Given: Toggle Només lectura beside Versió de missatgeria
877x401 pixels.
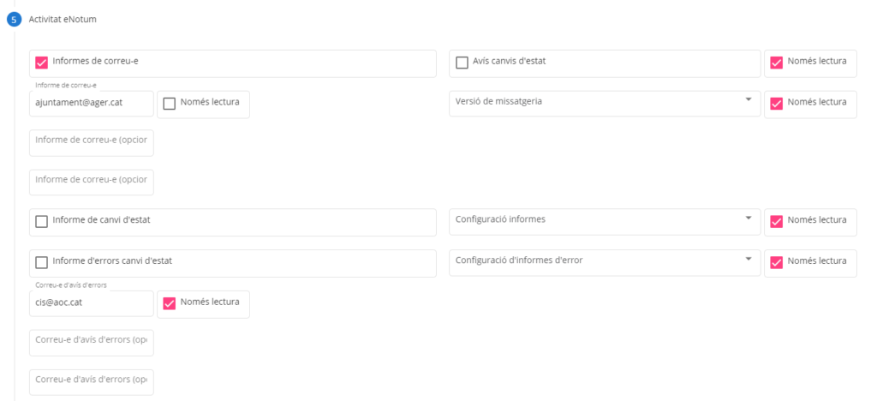Looking at the screenshot, I should pos(777,104).
